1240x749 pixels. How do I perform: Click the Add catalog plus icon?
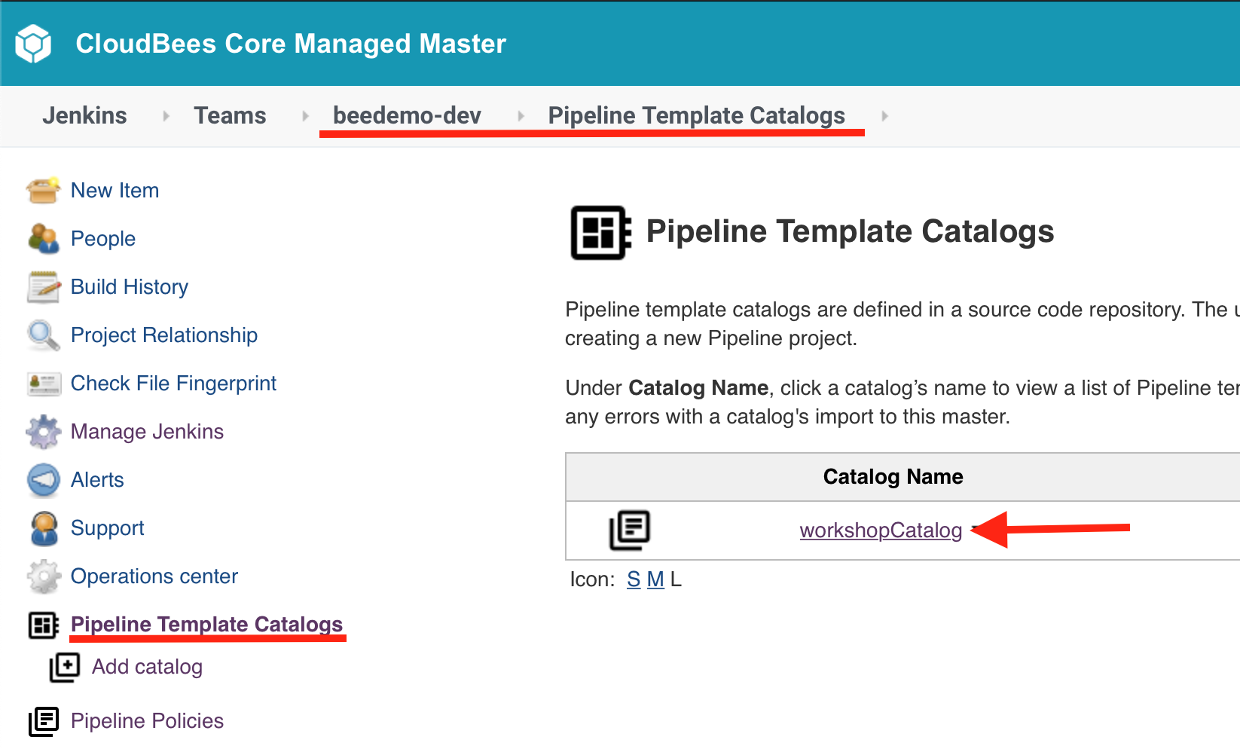click(64, 668)
